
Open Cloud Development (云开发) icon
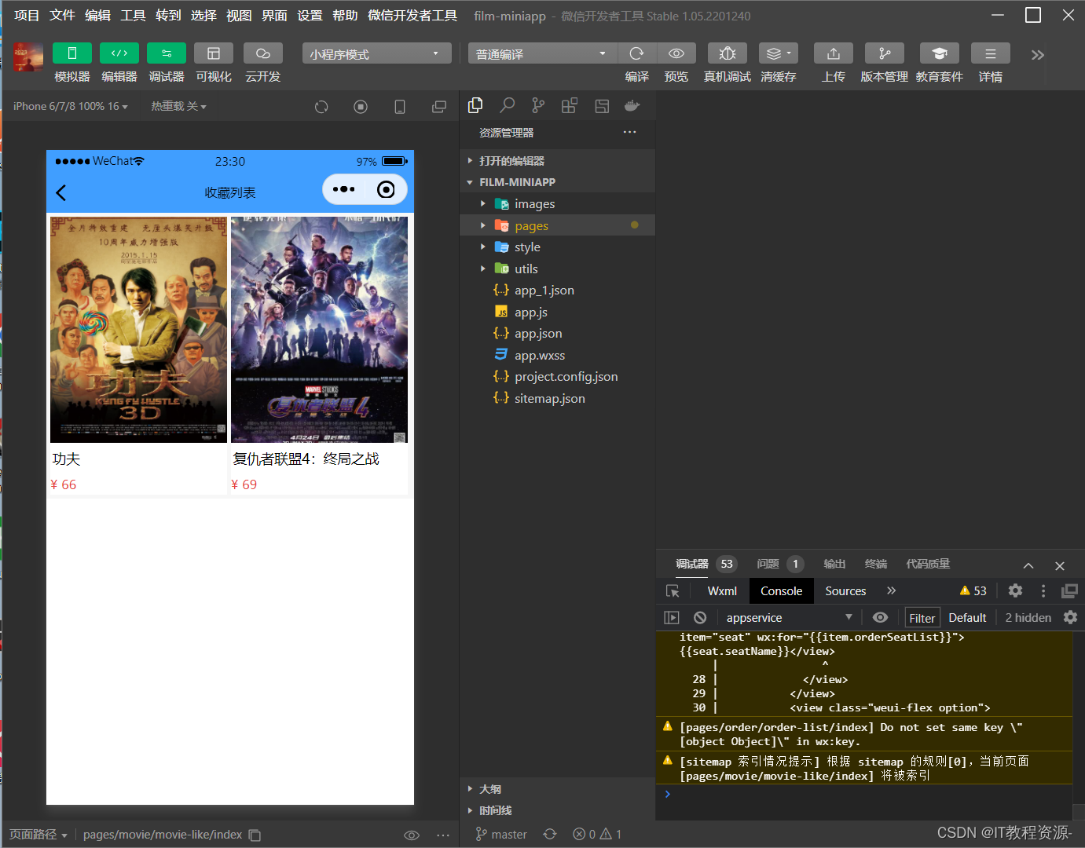pos(263,53)
